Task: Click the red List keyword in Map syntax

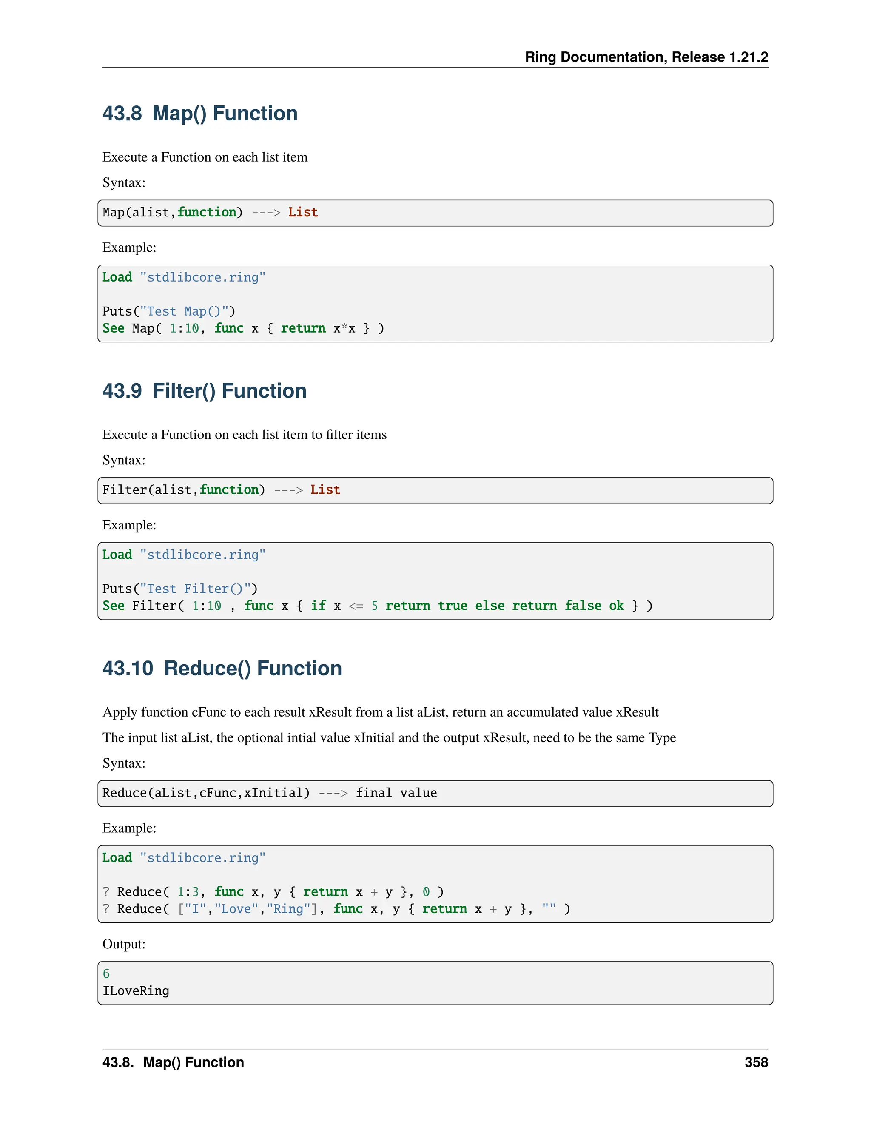Action: point(303,213)
